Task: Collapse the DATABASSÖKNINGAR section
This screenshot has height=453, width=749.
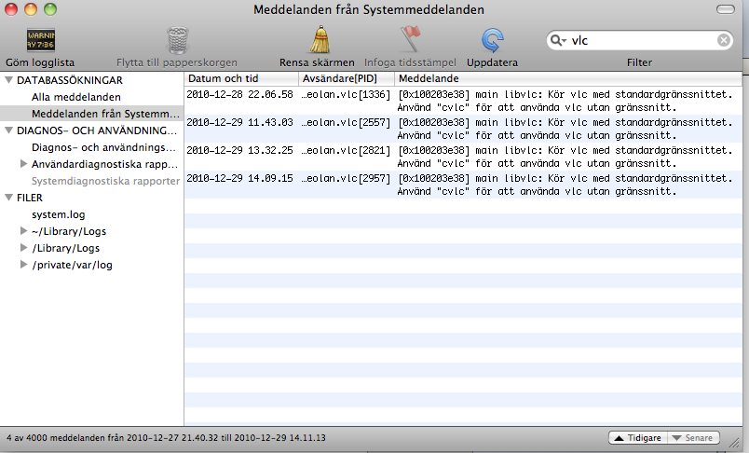Action: [x=8, y=80]
